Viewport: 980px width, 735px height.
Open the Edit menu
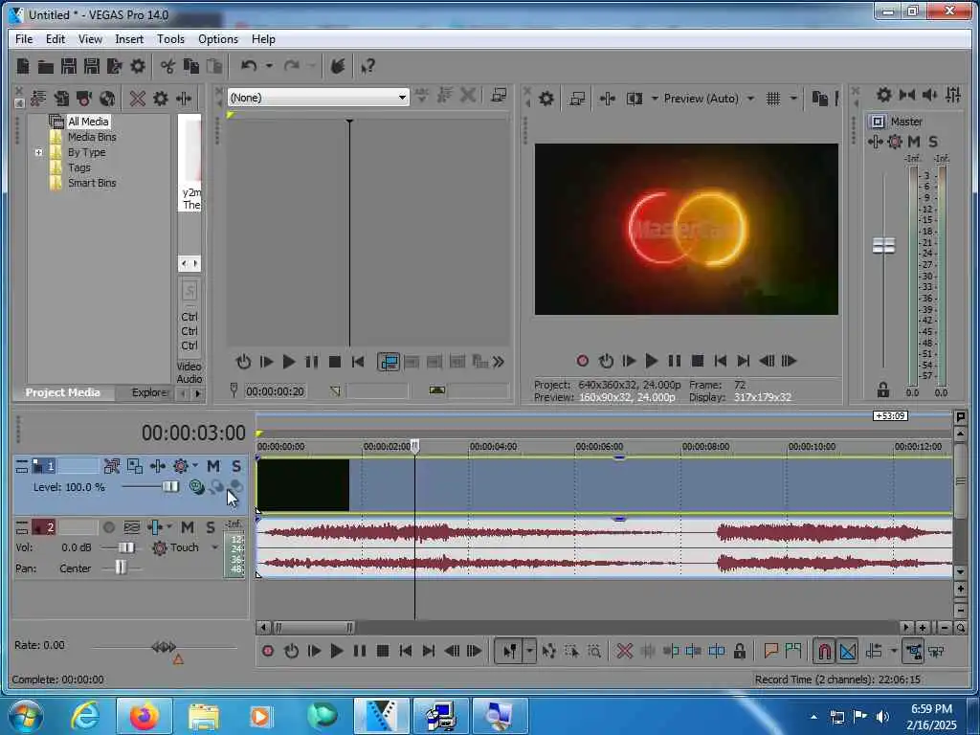click(x=55, y=38)
